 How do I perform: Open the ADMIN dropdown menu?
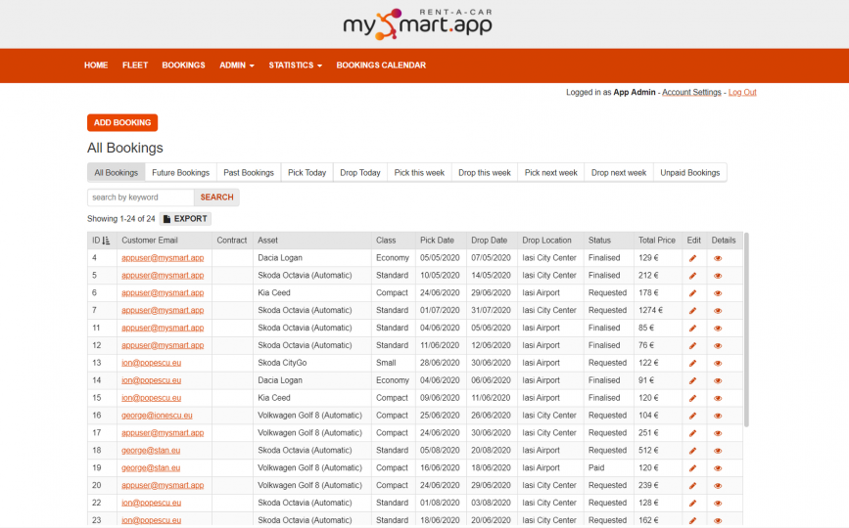tap(237, 66)
